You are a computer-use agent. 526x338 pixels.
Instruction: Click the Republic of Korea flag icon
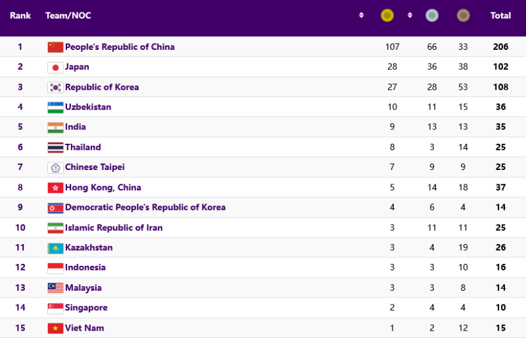click(x=55, y=87)
